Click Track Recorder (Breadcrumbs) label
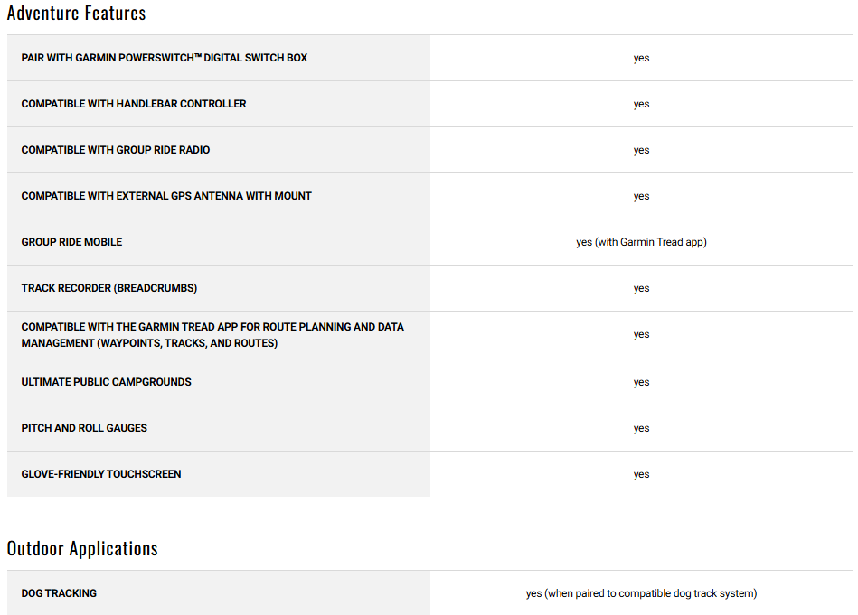This screenshot has width=858, height=615. [108, 288]
